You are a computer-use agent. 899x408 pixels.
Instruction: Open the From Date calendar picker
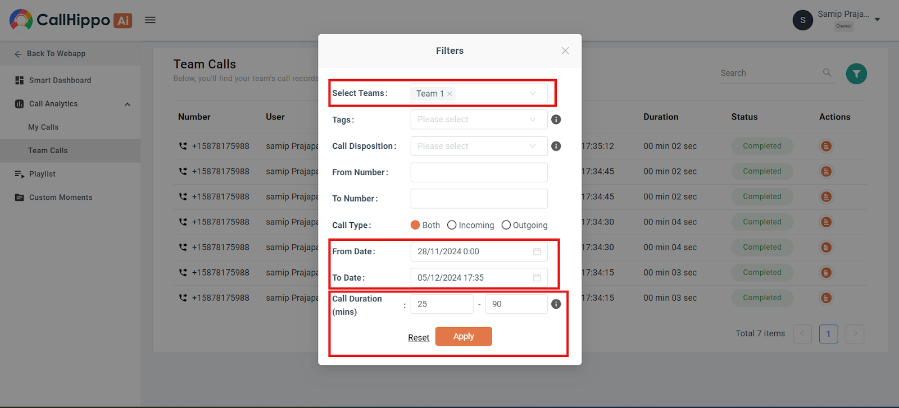coord(537,251)
